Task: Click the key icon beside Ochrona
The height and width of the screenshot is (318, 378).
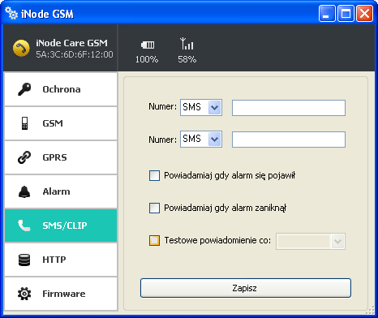Action: 24,89
